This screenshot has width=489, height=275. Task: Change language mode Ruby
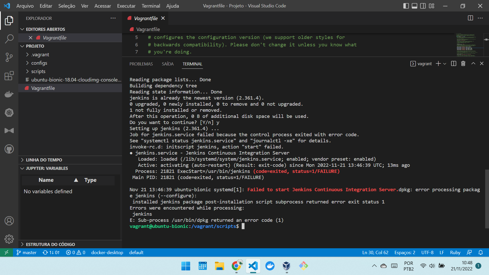coord(455,252)
